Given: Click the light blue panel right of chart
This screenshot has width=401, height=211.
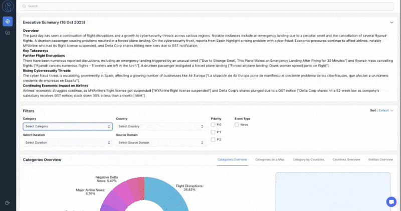Looking at the screenshot, I should 333,192.
